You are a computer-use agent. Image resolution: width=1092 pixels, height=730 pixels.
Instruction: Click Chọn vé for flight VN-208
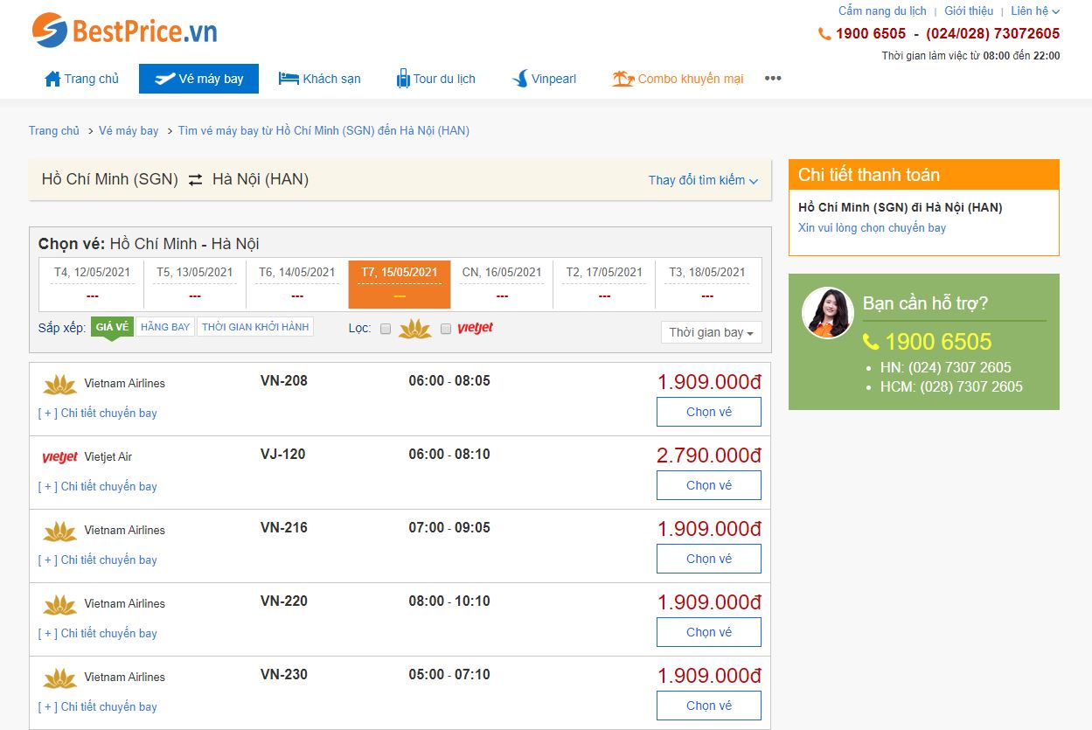click(x=709, y=412)
